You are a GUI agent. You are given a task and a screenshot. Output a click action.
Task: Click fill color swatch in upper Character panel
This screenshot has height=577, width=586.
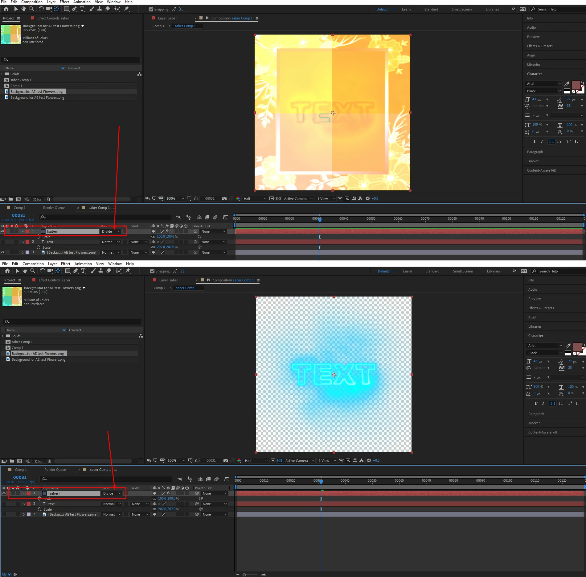pyautogui.click(x=576, y=85)
